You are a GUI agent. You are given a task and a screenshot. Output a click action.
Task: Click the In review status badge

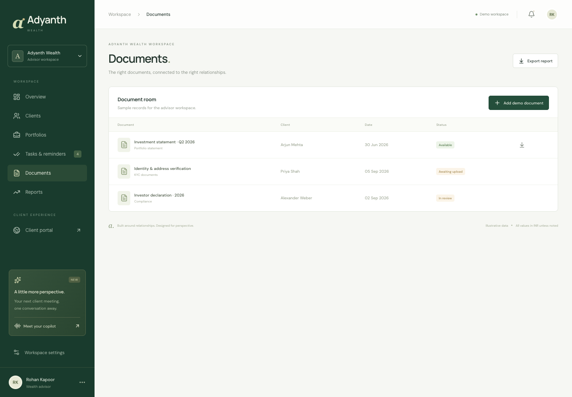[445, 198]
